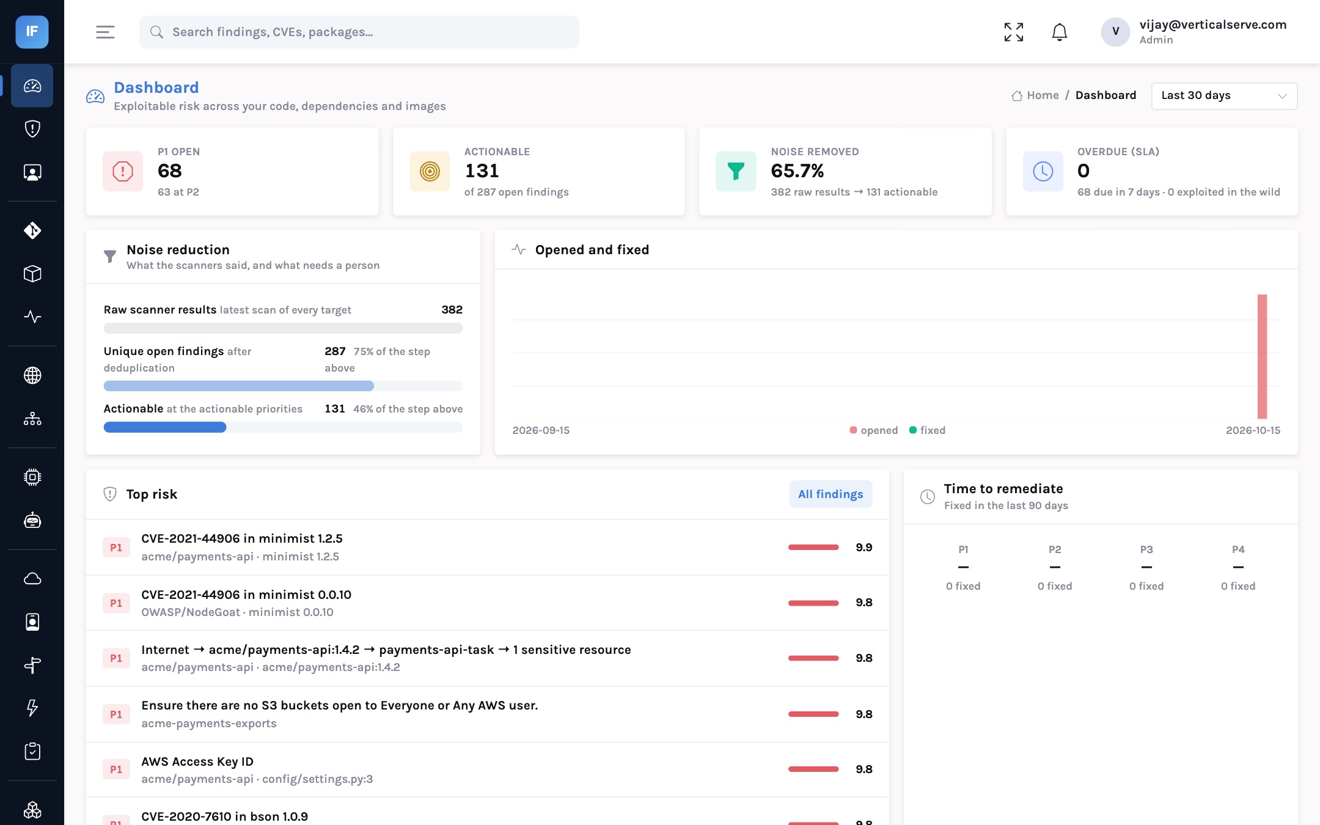Click the boxes stack icon in sidebar
Image resolution: width=1320 pixels, height=825 pixels.
tap(32, 810)
